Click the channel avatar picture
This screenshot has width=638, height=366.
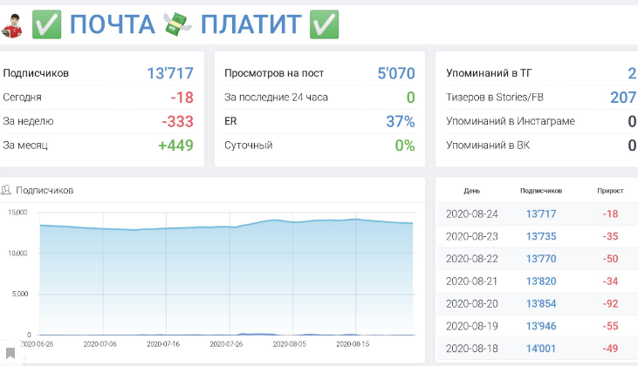11,25
